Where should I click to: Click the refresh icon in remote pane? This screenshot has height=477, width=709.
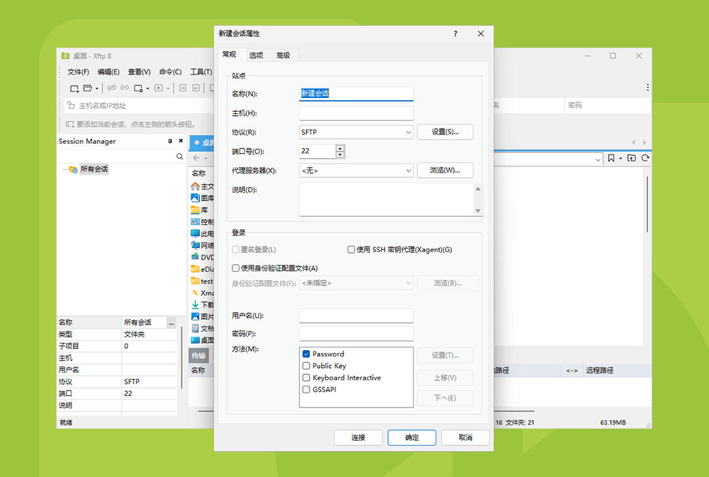click(x=645, y=158)
